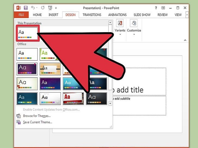Apply the red and white bold theme
The width and height of the screenshot is (198, 148).
[x=73, y=98]
